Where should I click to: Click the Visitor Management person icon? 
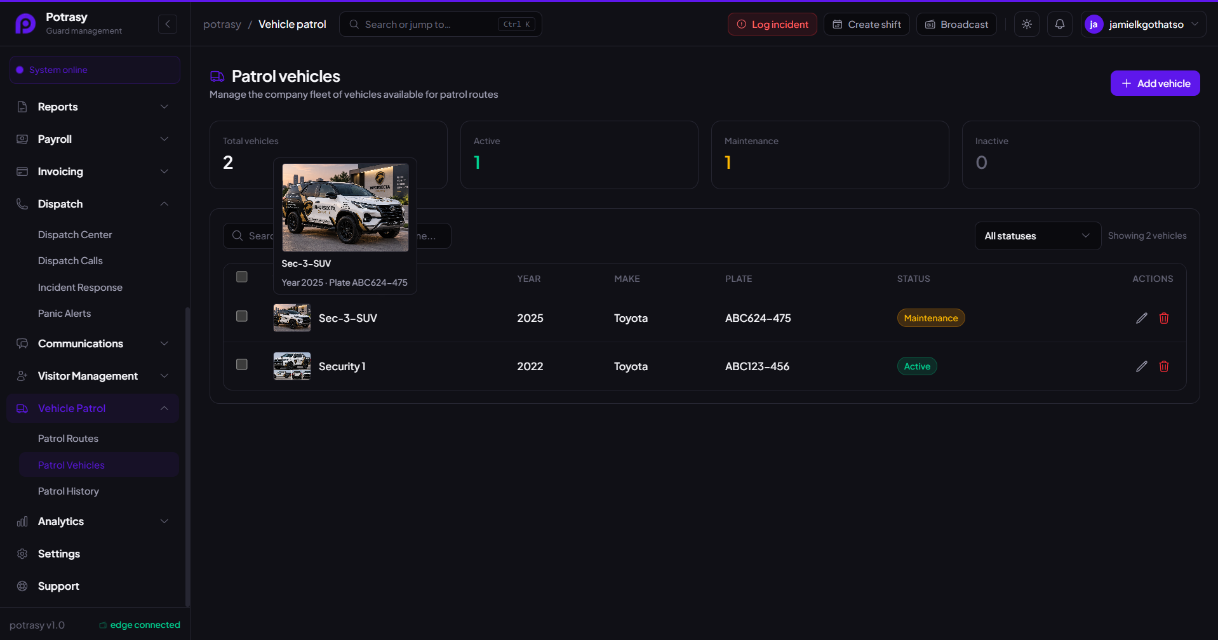(22, 376)
